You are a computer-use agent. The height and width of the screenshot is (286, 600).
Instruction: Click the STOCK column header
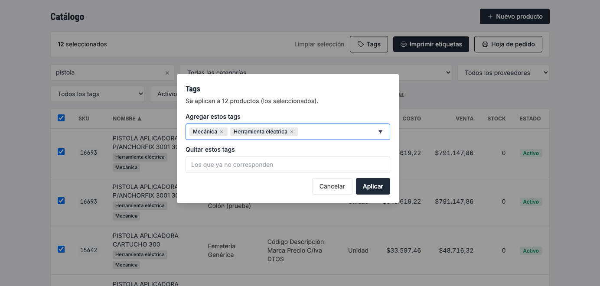click(496, 119)
